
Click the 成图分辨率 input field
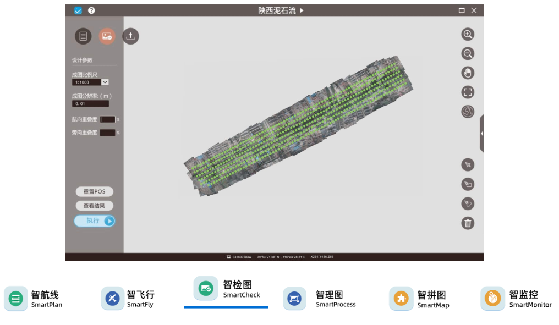click(x=90, y=103)
